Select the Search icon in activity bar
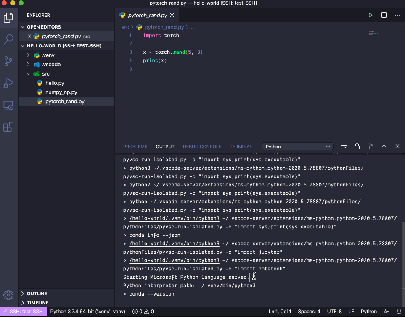The image size is (405, 317). pyautogui.click(x=9, y=39)
